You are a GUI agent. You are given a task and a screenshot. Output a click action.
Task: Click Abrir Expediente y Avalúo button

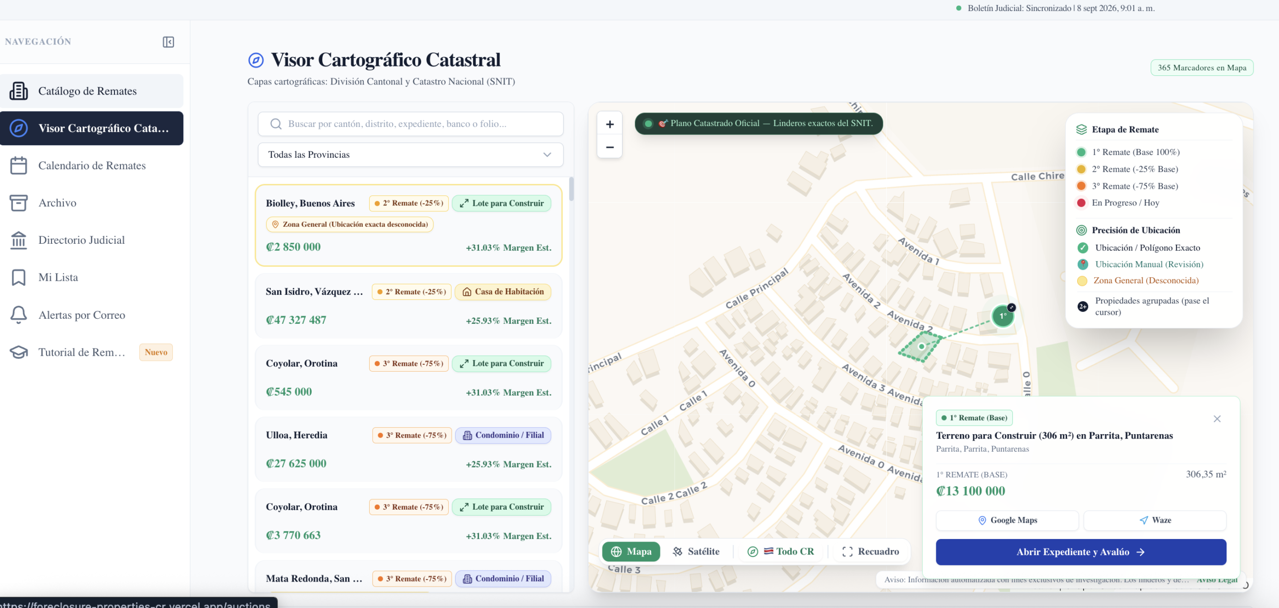click(x=1081, y=552)
